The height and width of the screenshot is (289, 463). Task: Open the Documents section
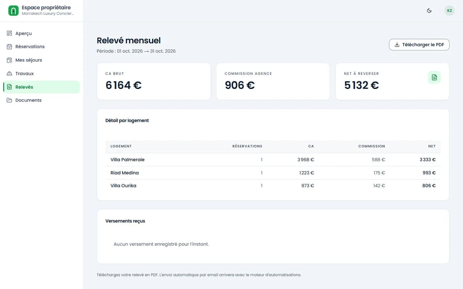click(41, 100)
